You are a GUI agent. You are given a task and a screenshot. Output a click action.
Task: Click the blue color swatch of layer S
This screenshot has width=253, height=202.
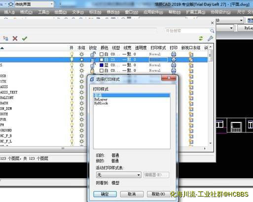click(102, 65)
